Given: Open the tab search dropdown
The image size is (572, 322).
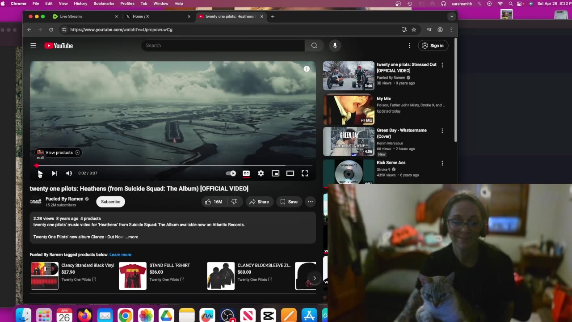Looking at the screenshot, I should (451, 17).
